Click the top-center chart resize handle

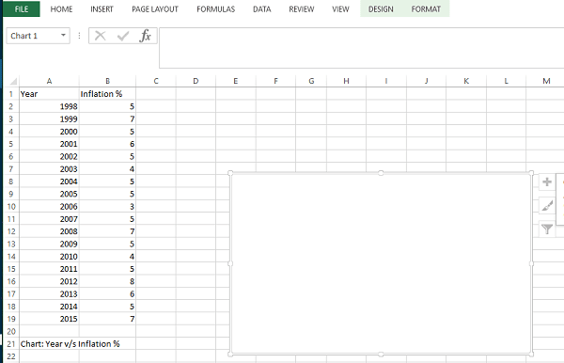click(381, 173)
